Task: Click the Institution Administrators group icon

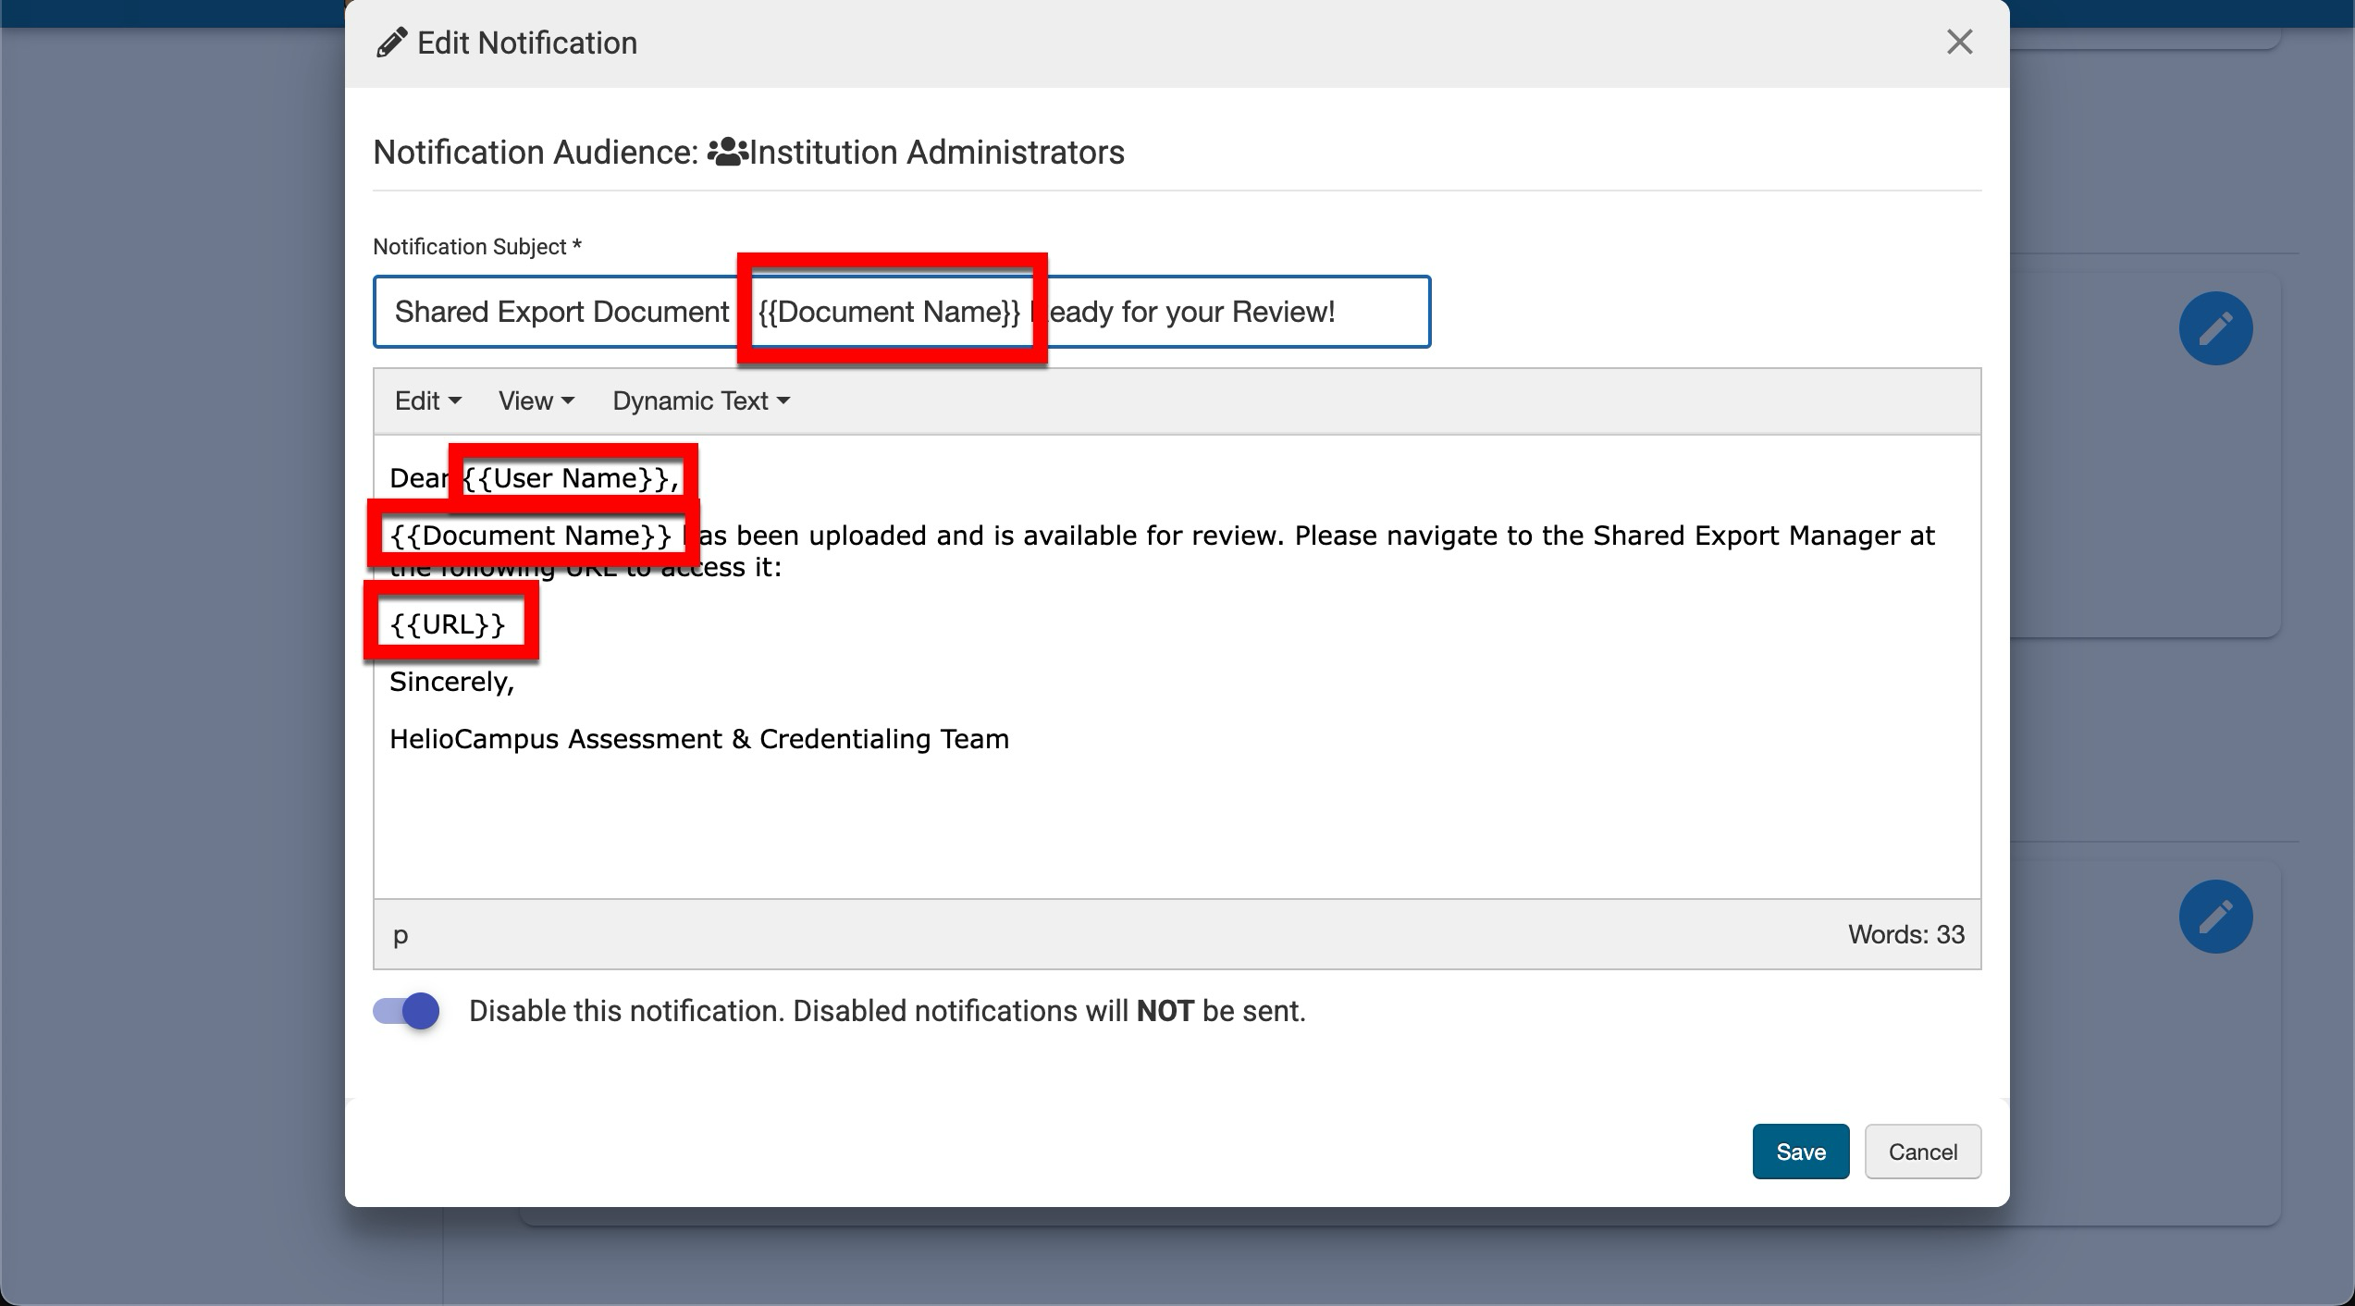Action: click(727, 152)
